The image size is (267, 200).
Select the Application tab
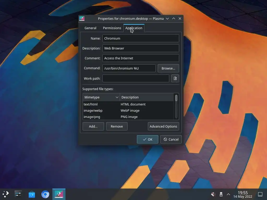pyautogui.click(x=134, y=28)
